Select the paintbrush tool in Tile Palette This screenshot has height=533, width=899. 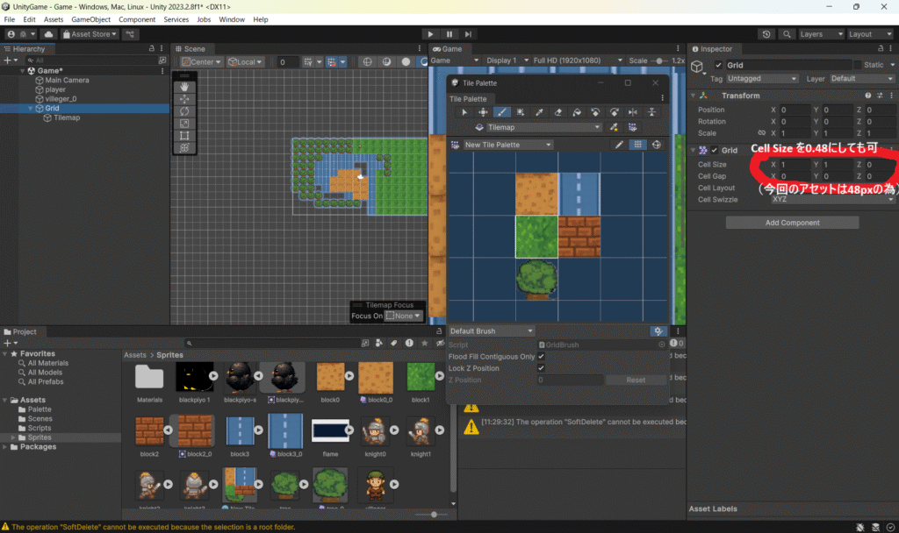coord(501,112)
